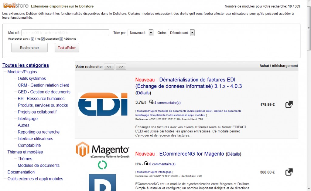The height and width of the screenshot is (191, 311).
Task: Open ECommerceNG for Magento title link
Action: (x=192, y=154)
